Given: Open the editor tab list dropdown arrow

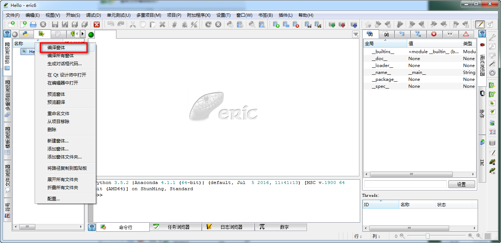Looking at the screenshot, I should (356, 34).
